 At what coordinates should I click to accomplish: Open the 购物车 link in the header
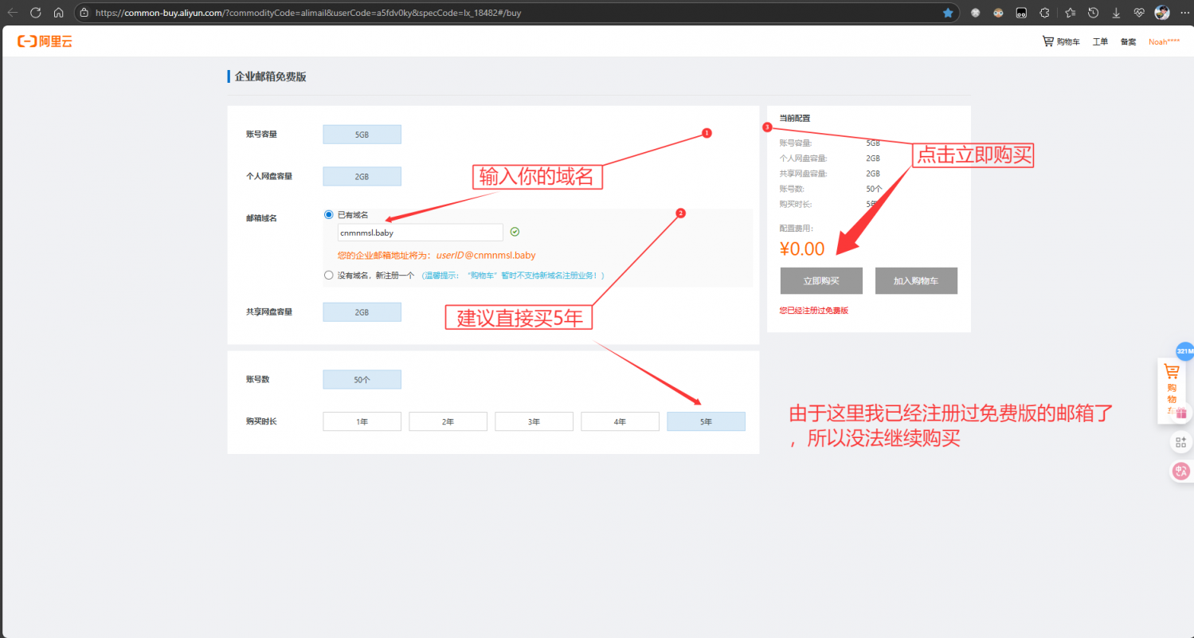coord(1061,41)
